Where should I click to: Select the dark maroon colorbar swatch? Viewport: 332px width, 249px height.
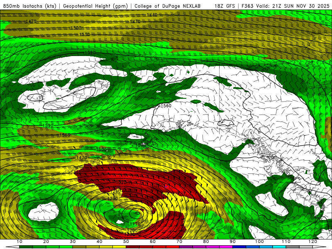point(132,247)
